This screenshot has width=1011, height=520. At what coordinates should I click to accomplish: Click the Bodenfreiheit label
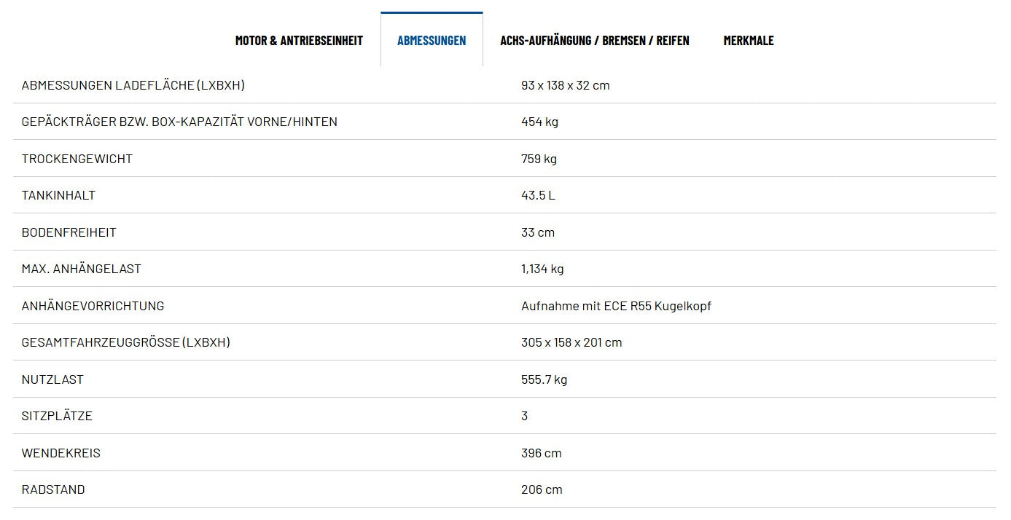(69, 232)
